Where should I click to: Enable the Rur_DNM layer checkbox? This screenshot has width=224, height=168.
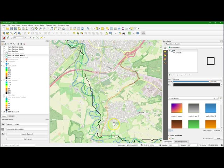(x=4, y=95)
